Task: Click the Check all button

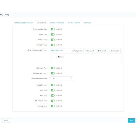Action: point(102,51)
